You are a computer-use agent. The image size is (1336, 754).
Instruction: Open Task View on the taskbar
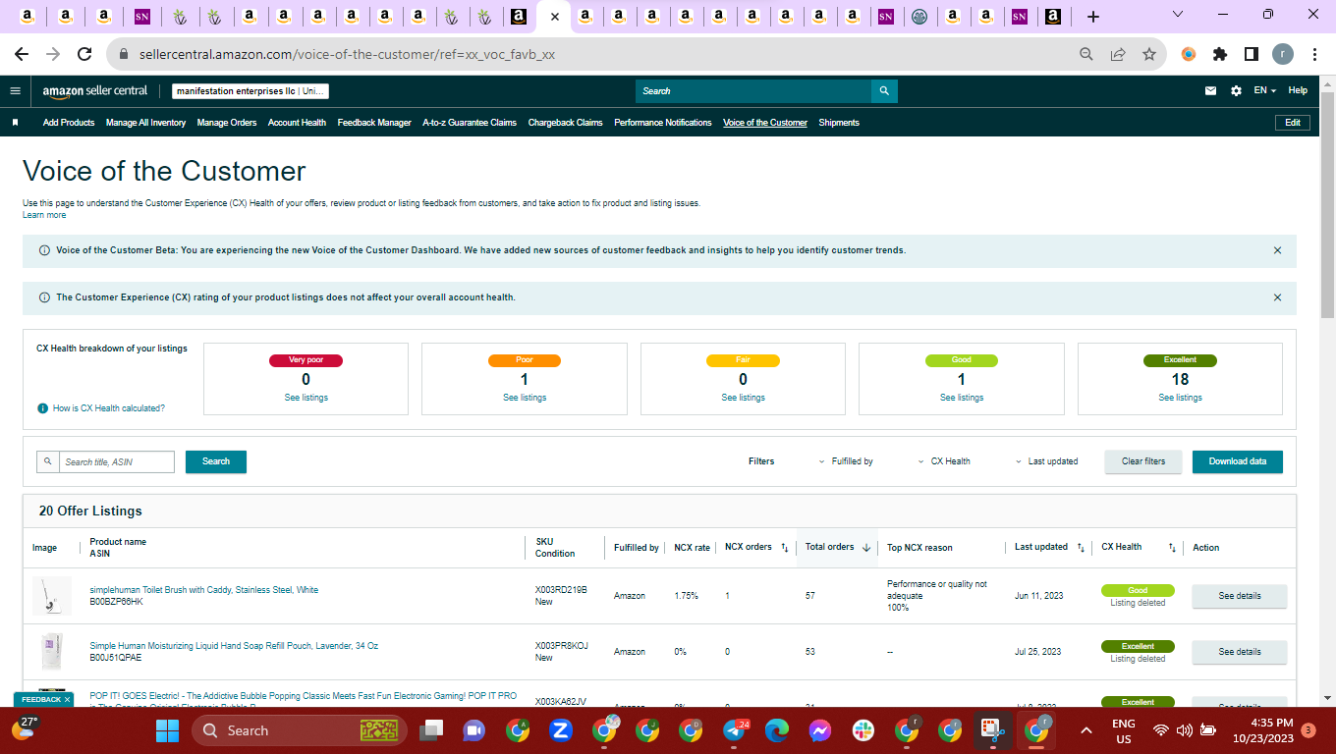tap(430, 730)
